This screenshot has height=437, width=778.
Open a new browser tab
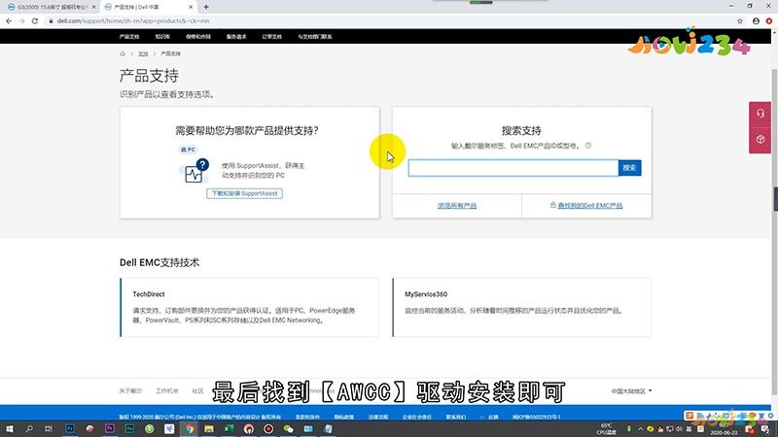(x=206, y=7)
